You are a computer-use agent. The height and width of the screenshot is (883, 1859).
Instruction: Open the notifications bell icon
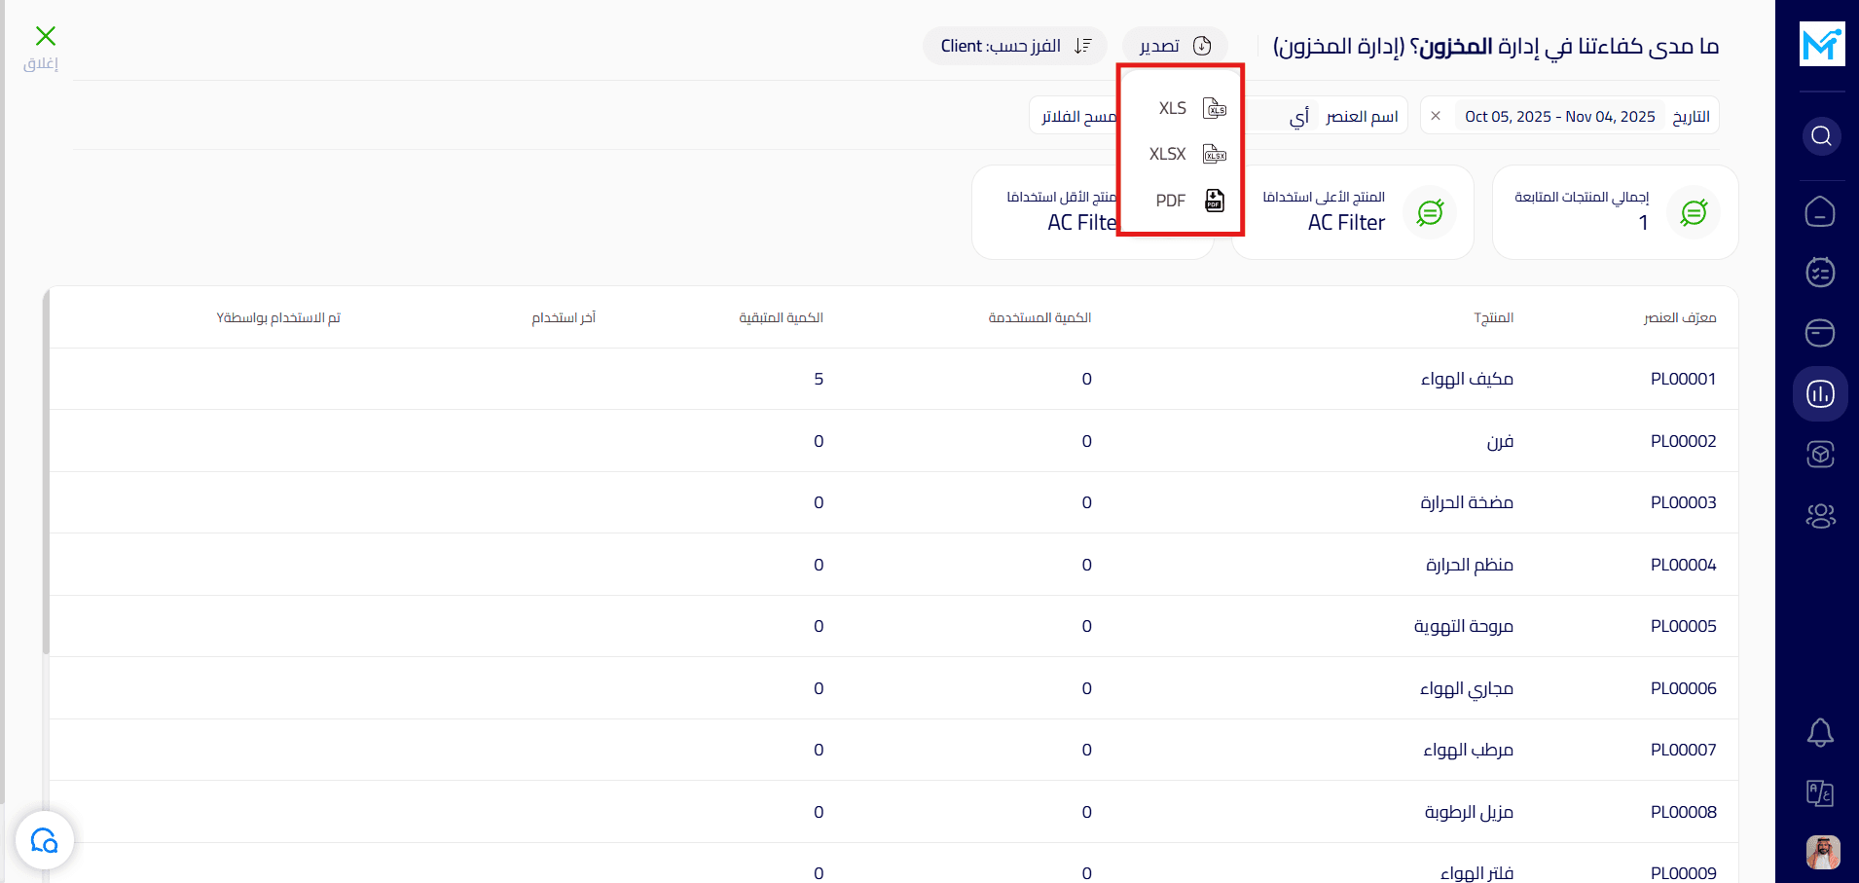1820,732
